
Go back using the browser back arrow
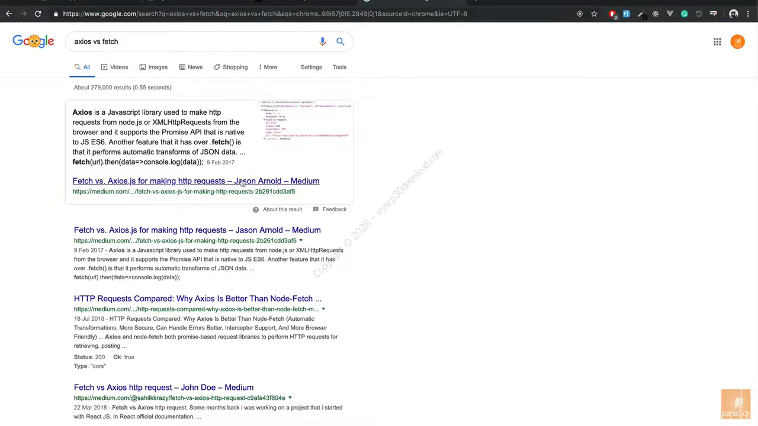coord(9,14)
